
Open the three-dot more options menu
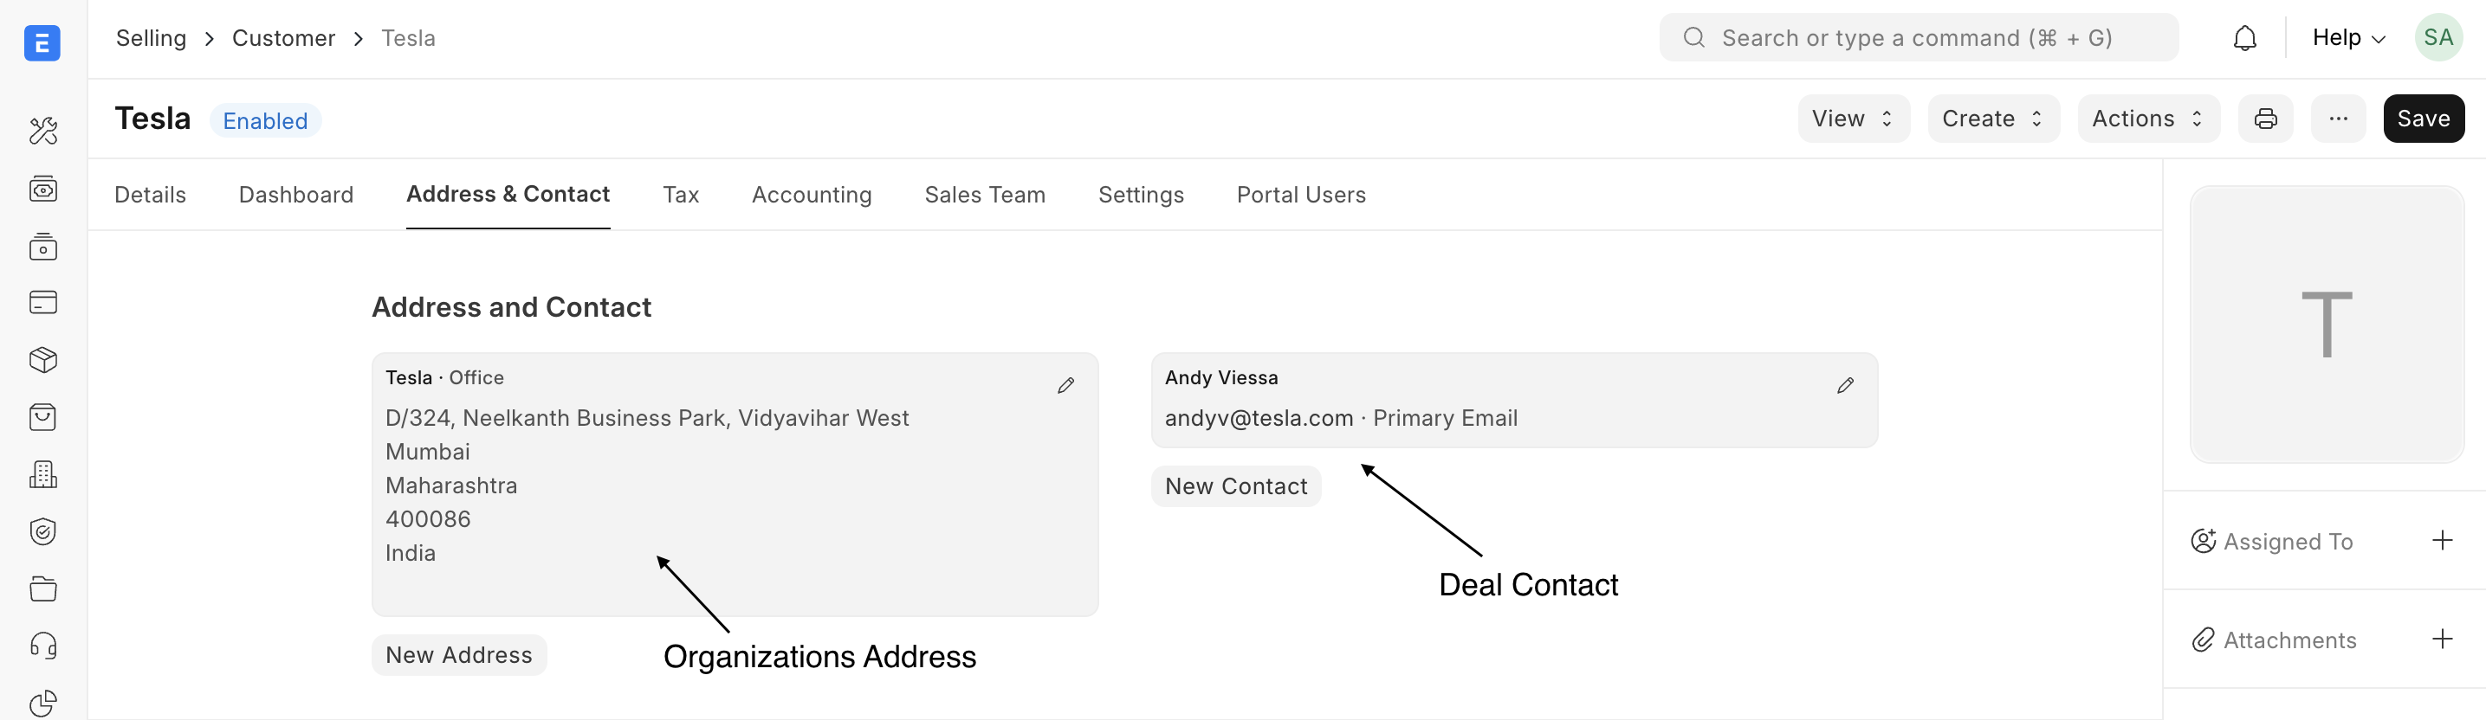point(2337,119)
